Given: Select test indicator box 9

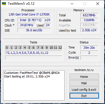Looking at the screenshot, I should tap(47, 48).
